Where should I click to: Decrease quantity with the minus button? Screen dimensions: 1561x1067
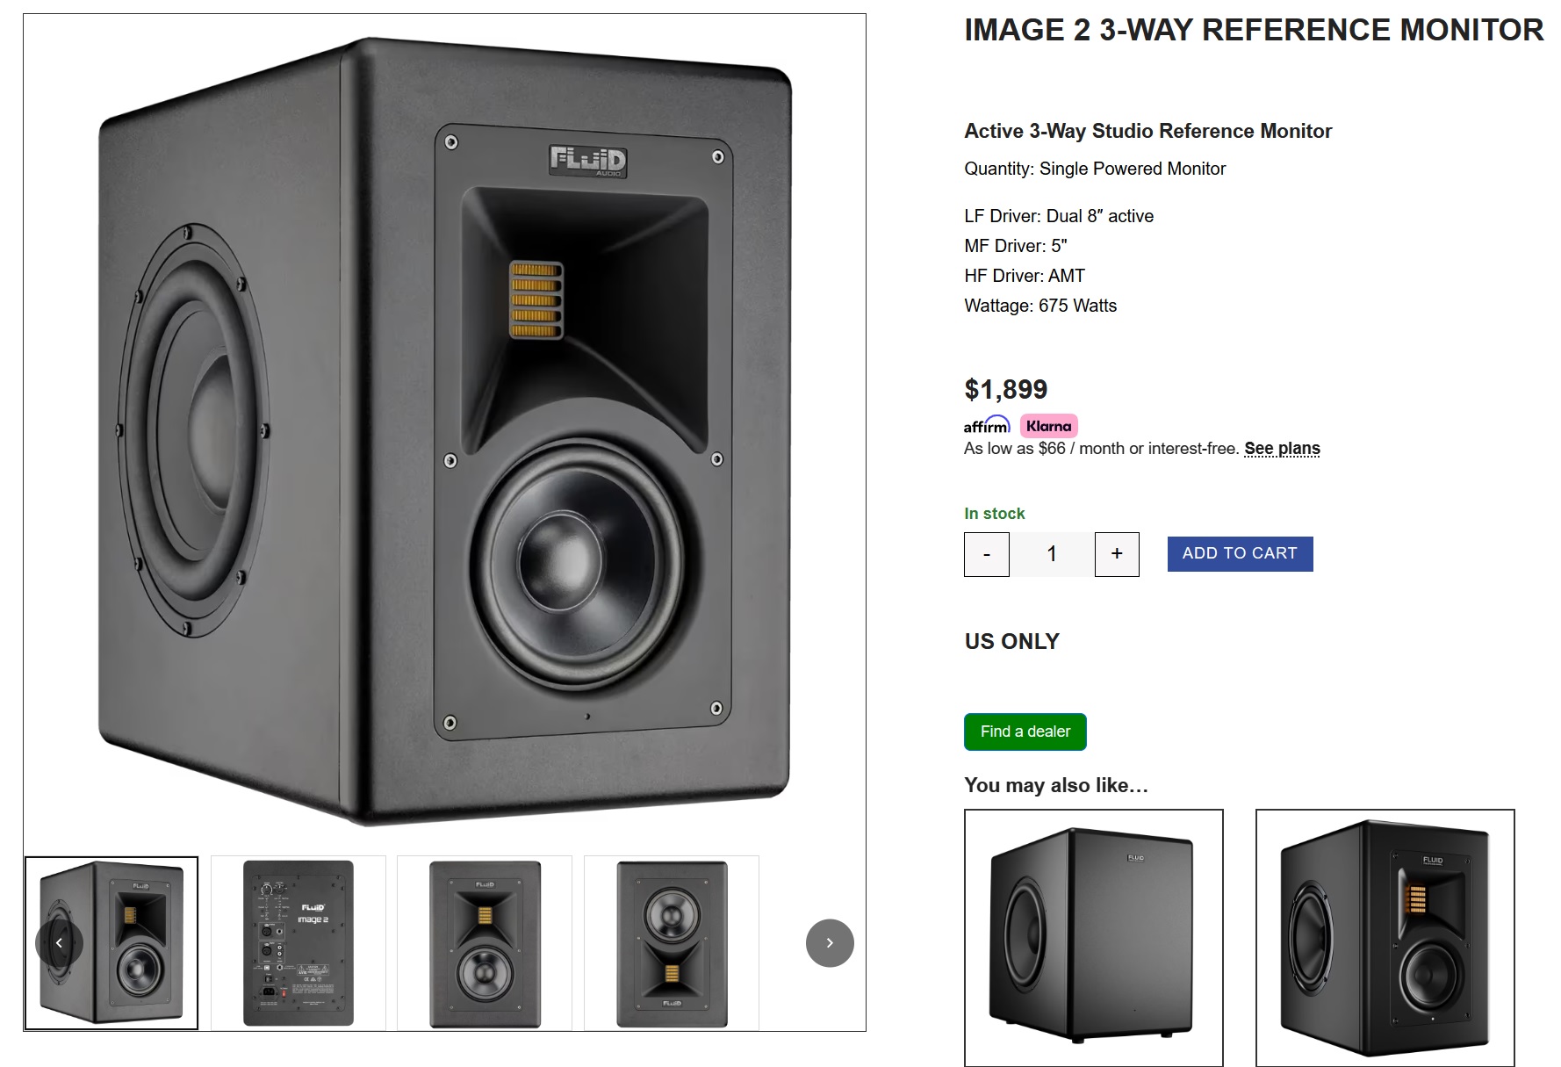(x=987, y=554)
